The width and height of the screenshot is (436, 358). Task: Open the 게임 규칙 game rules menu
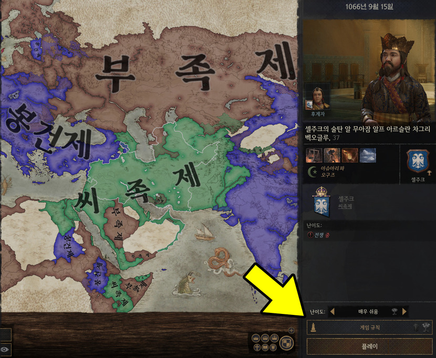pyautogui.click(x=369, y=328)
